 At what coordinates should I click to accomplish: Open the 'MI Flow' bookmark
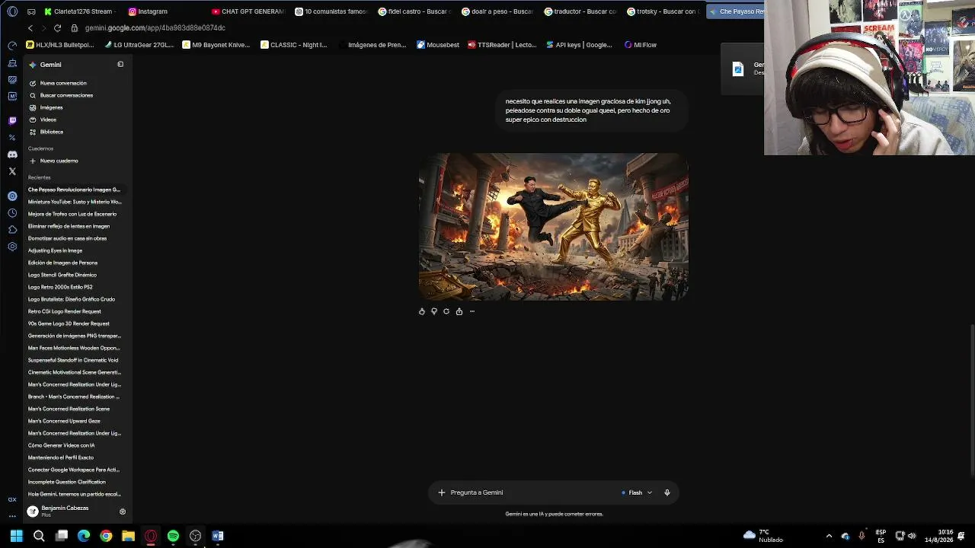(x=640, y=45)
